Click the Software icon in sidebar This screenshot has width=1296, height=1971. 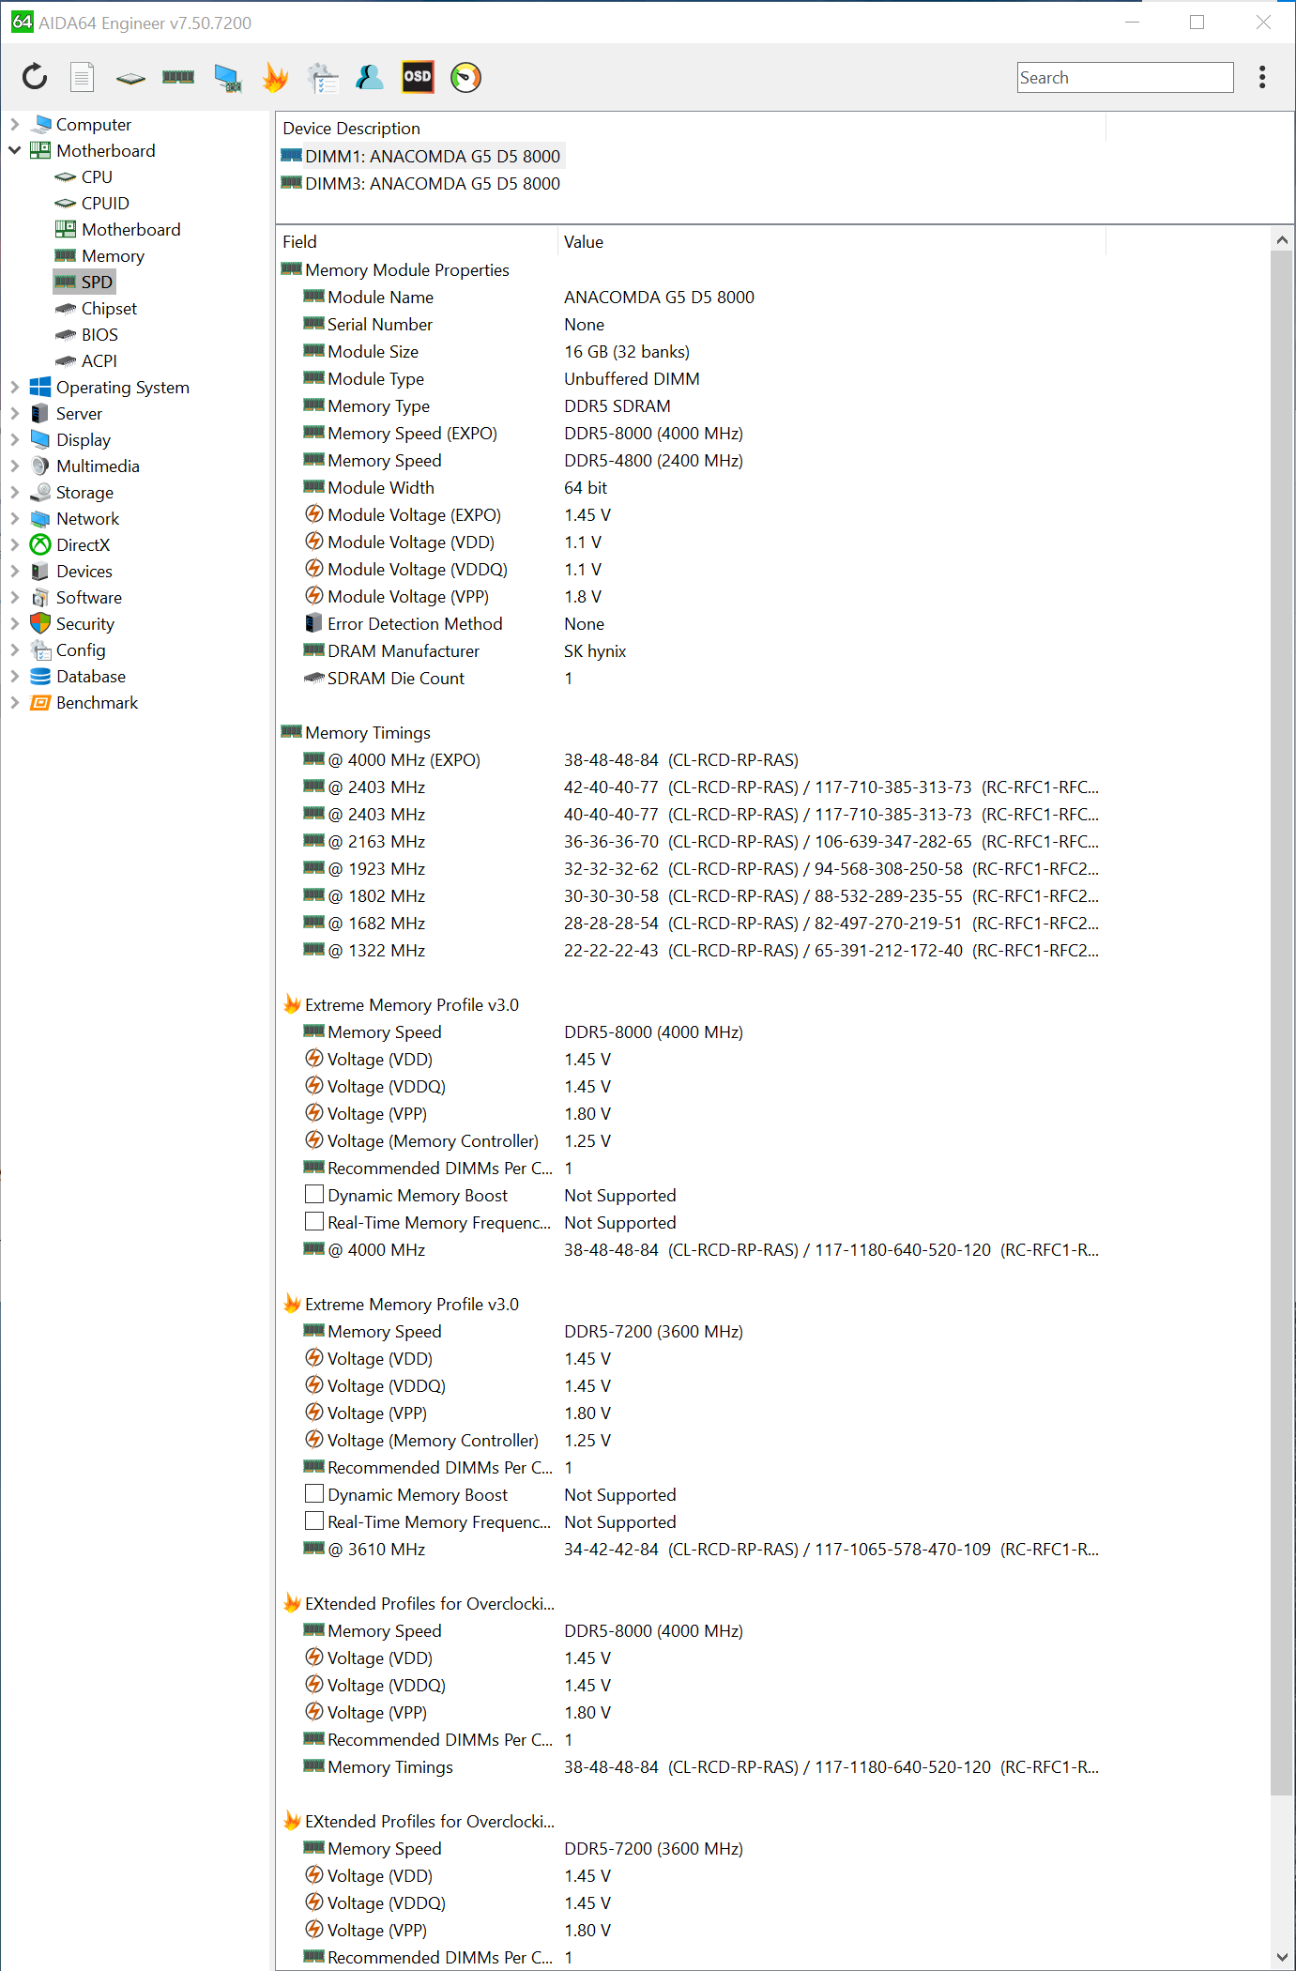(x=40, y=597)
